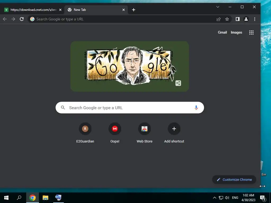Screen dimensions: 271x203
Task: Open the notification center icon
Action: point(263,198)
